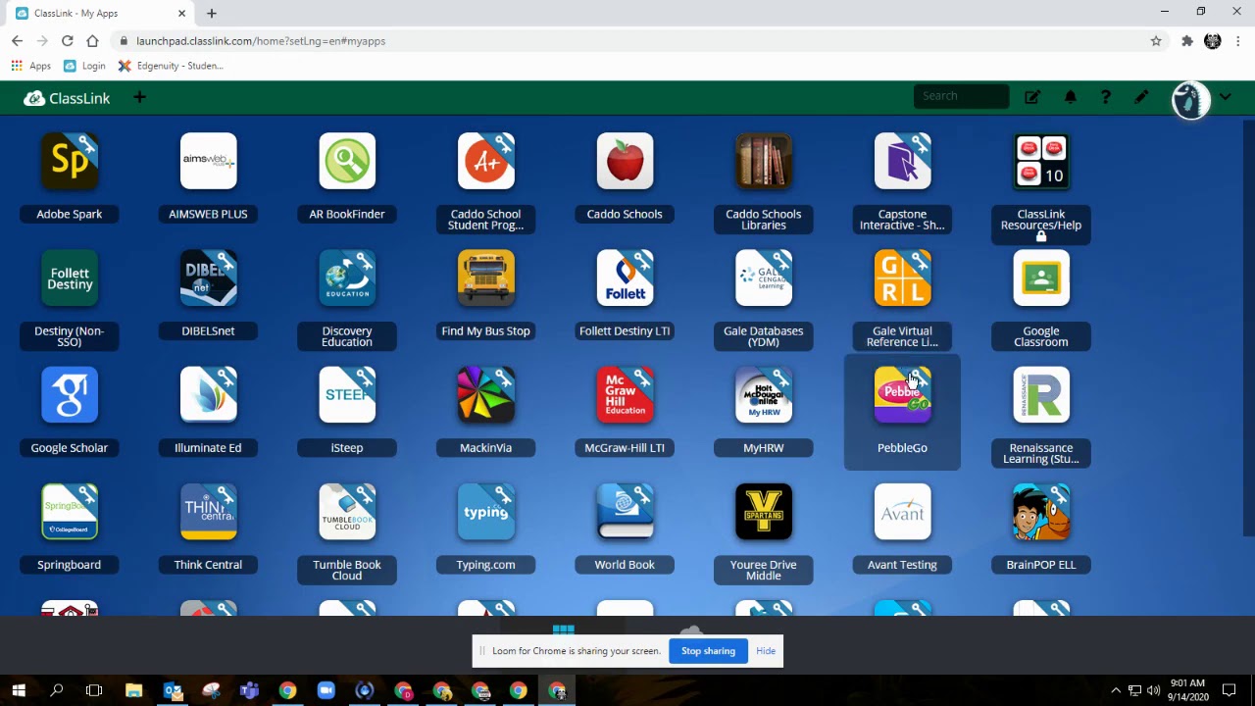Open the ClassLink profile avatar

click(x=1190, y=100)
